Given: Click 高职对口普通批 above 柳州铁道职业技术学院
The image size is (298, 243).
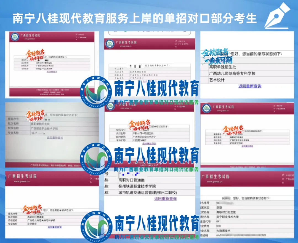Looking at the screenshot, I should (x=132, y=180).
